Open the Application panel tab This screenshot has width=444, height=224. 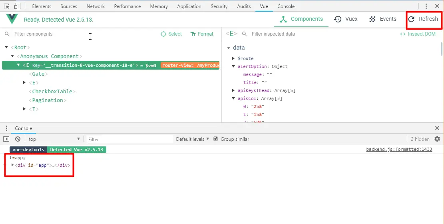(189, 6)
